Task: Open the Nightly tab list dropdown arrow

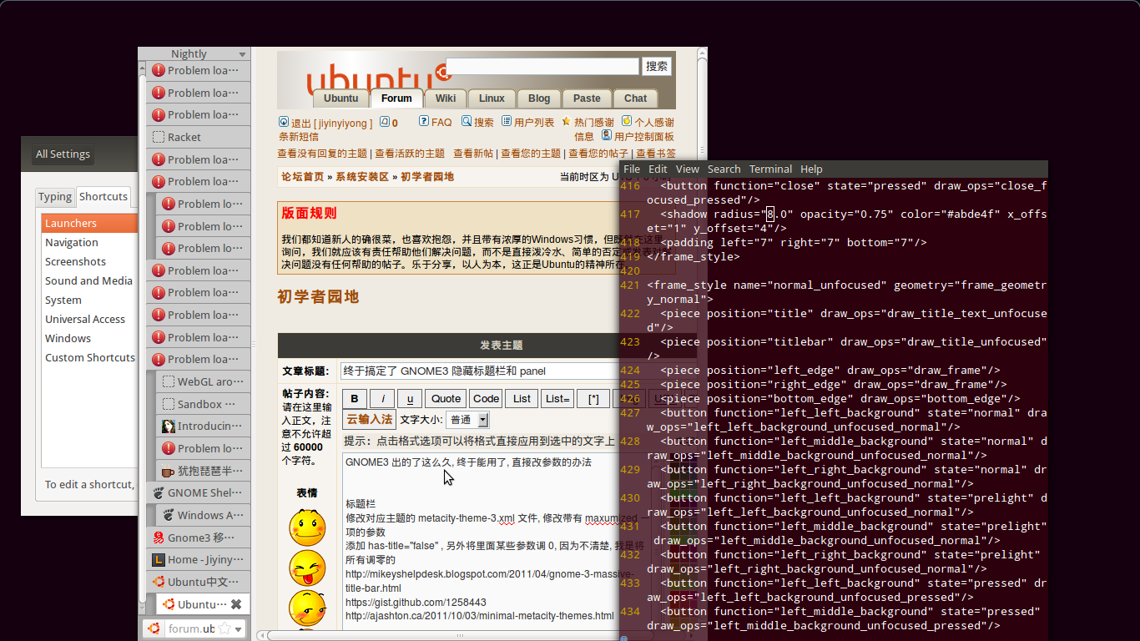Action: coord(242,54)
